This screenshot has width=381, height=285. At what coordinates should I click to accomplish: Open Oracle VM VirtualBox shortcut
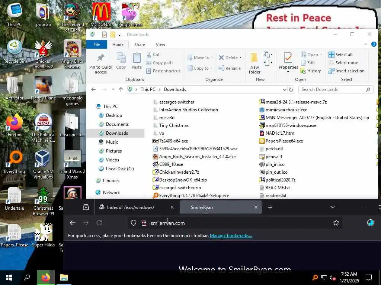[43, 165]
